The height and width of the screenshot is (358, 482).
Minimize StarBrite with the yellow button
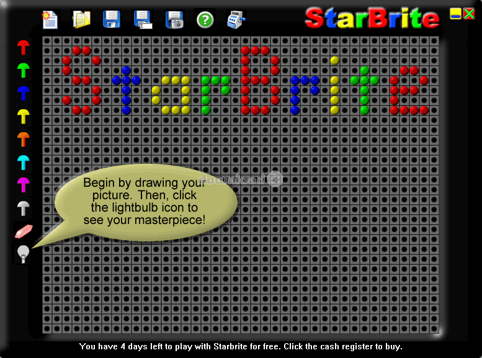coord(455,14)
